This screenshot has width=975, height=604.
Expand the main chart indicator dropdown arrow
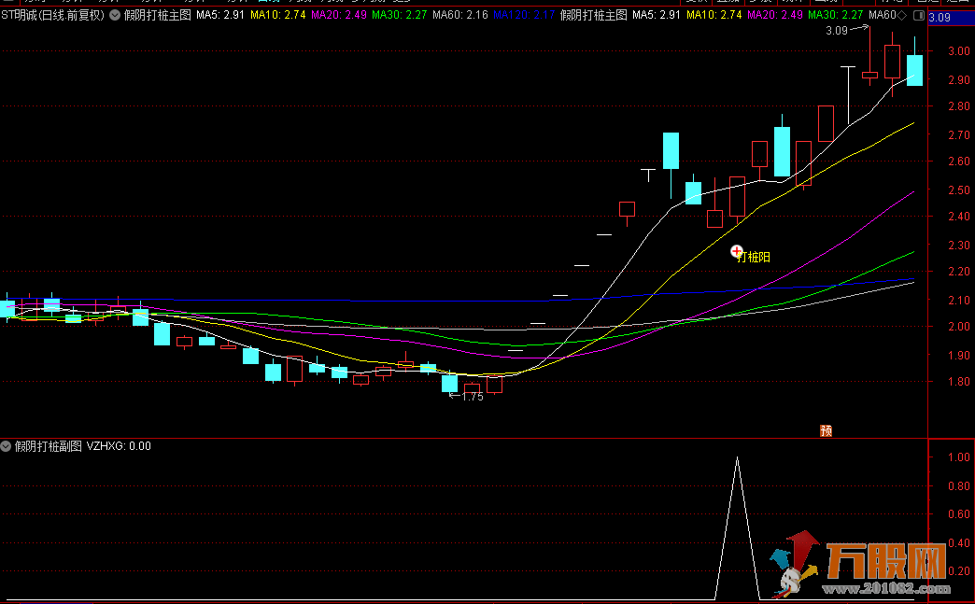point(115,15)
